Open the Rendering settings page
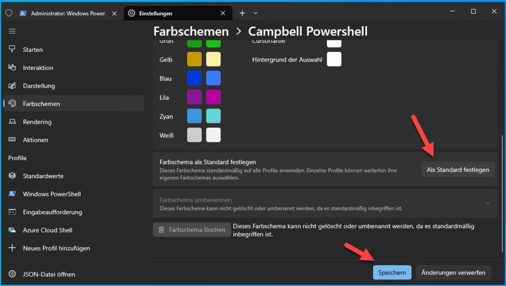506x286 pixels. [74, 122]
